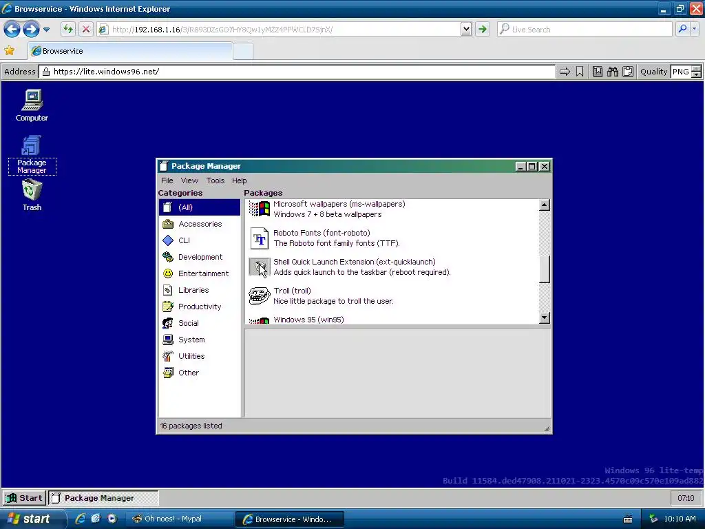The width and height of the screenshot is (705, 529).
Task: Select the Other category
Action: click(x=200, y=373)
